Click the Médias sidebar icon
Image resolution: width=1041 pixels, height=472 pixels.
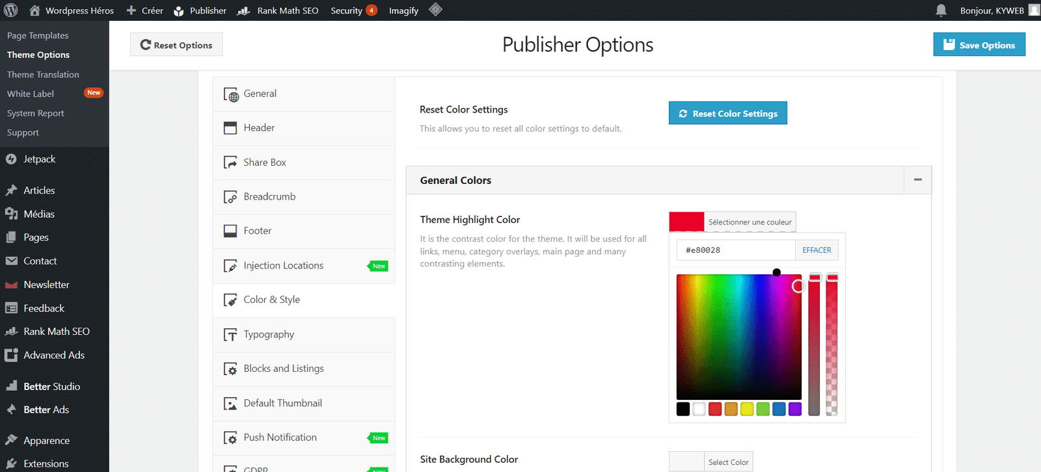[x=11, y=214]
